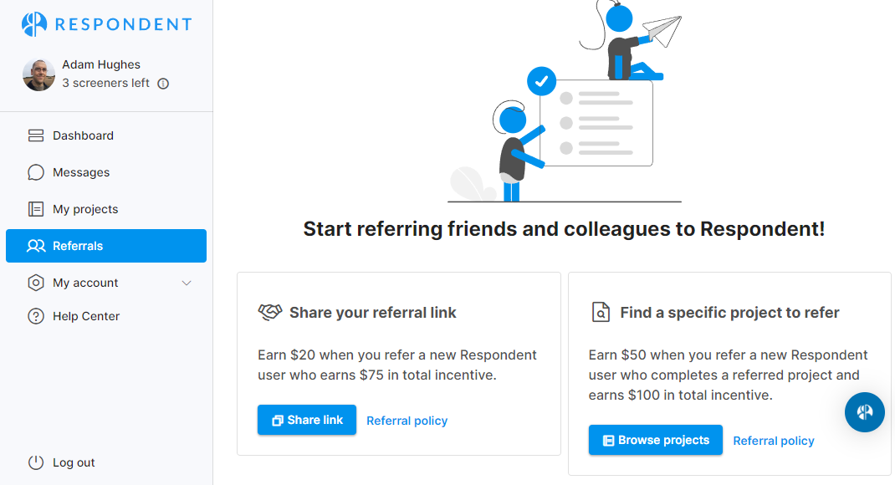
Task: Click the Help Center question mark icon
Action: click(x=36, y=316)
